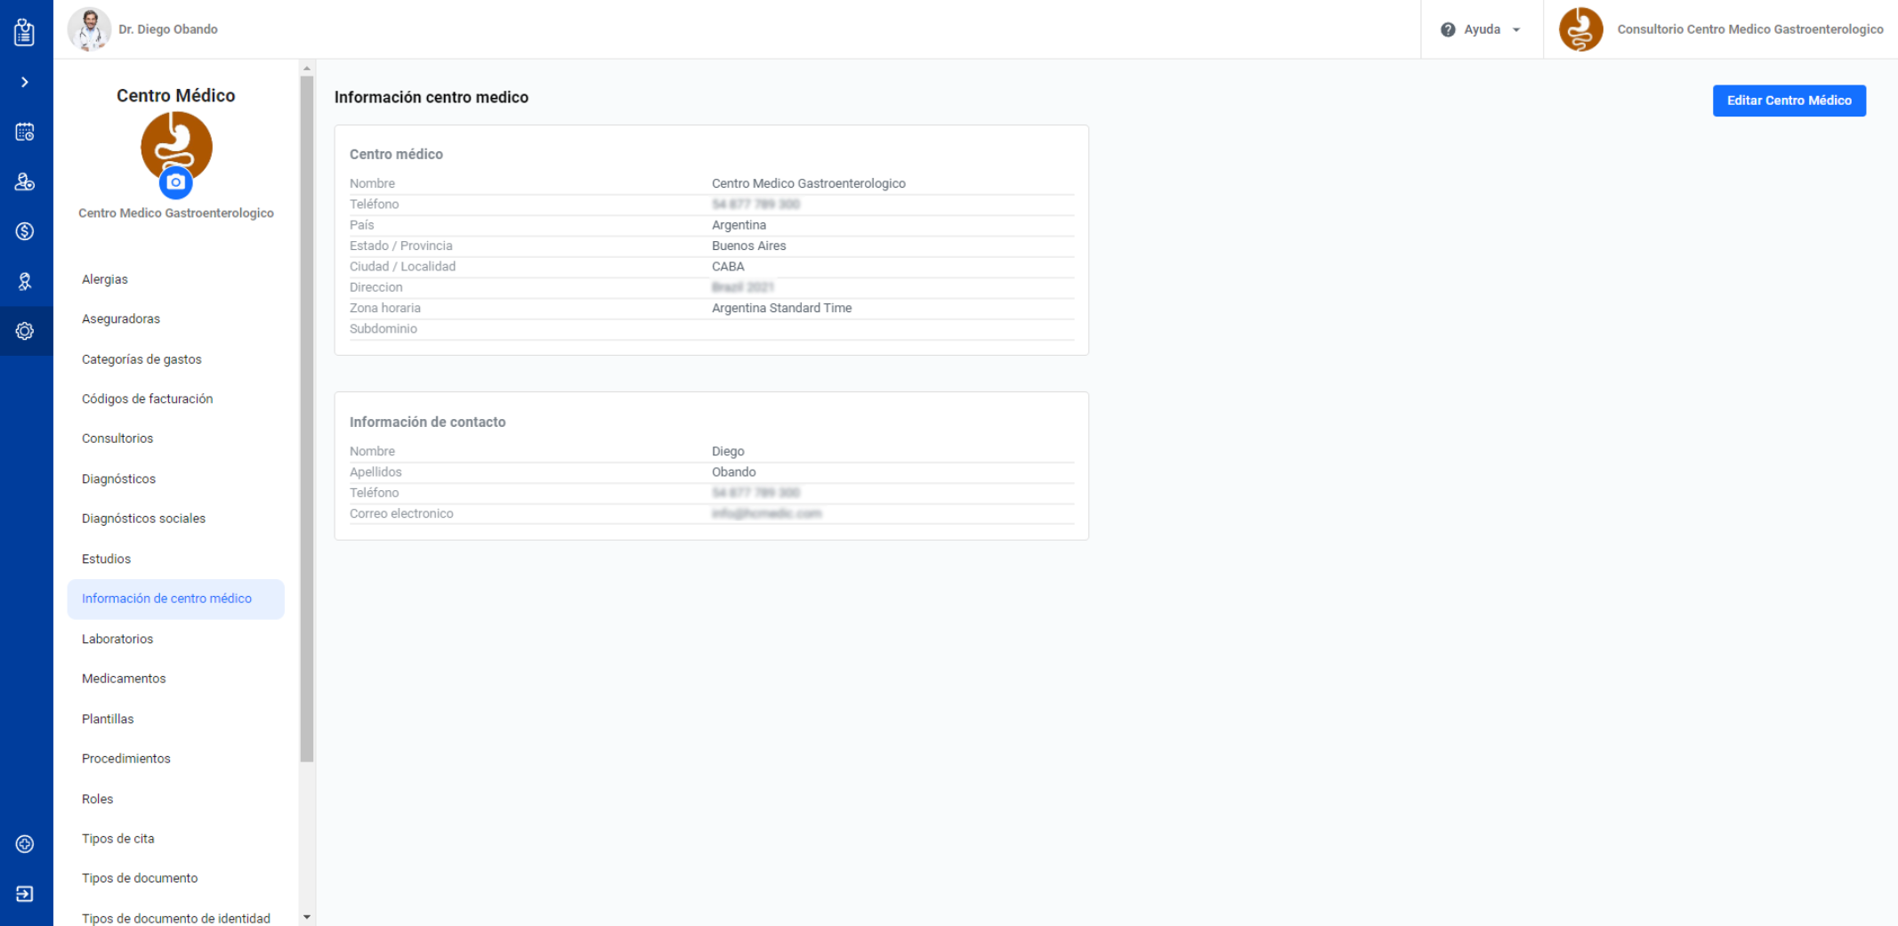Open Códigos de facturación section
Image resolution: width=1898 pixels, height=926 pixels.
pyautogui.click(x=148, y=399)
